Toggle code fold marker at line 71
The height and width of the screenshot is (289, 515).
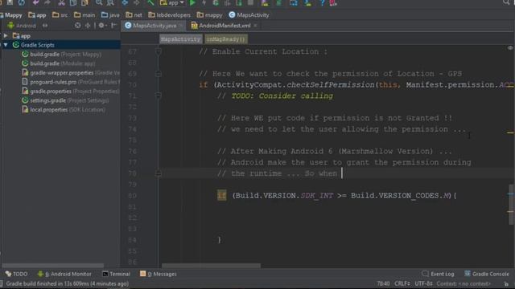click(159, 96)
